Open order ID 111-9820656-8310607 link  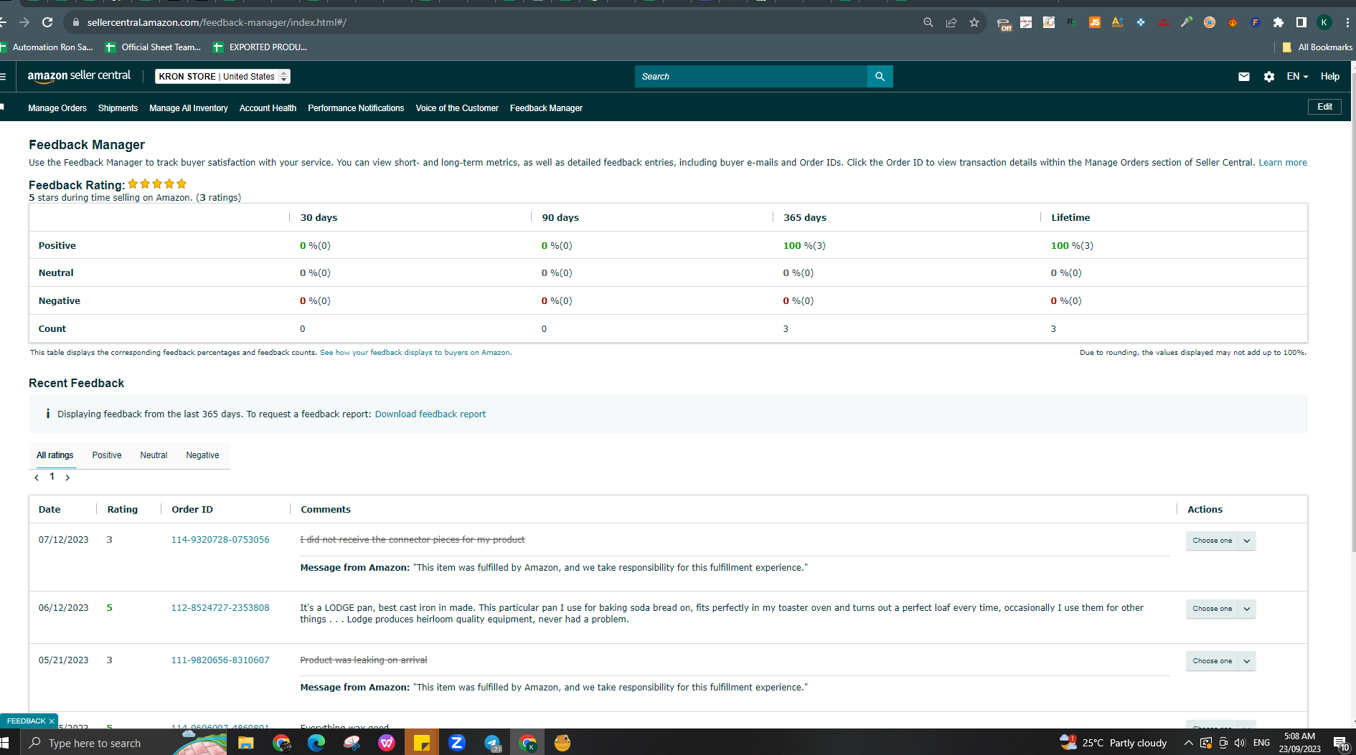click(220, 660)
